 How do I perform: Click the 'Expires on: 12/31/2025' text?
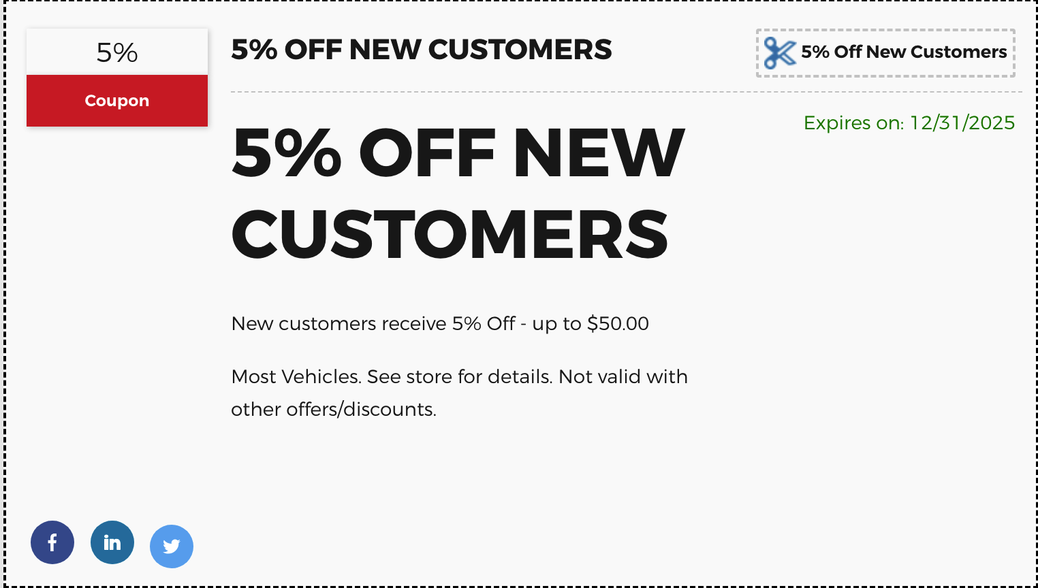click(x=909, y=122)
